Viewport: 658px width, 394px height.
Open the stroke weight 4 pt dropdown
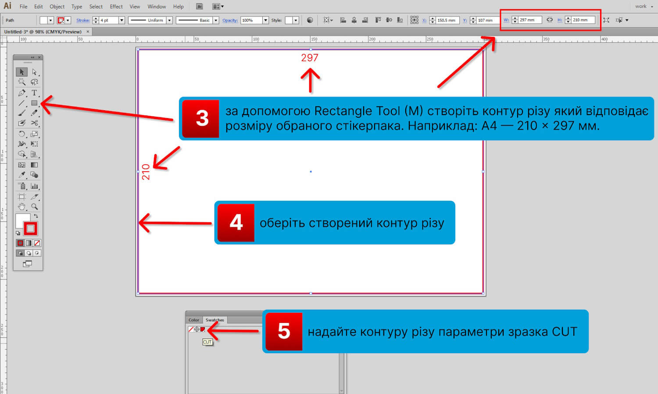pos(122,20)
